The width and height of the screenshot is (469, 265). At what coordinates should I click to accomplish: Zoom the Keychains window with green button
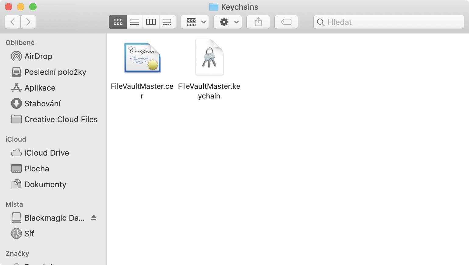pos(33,7)
